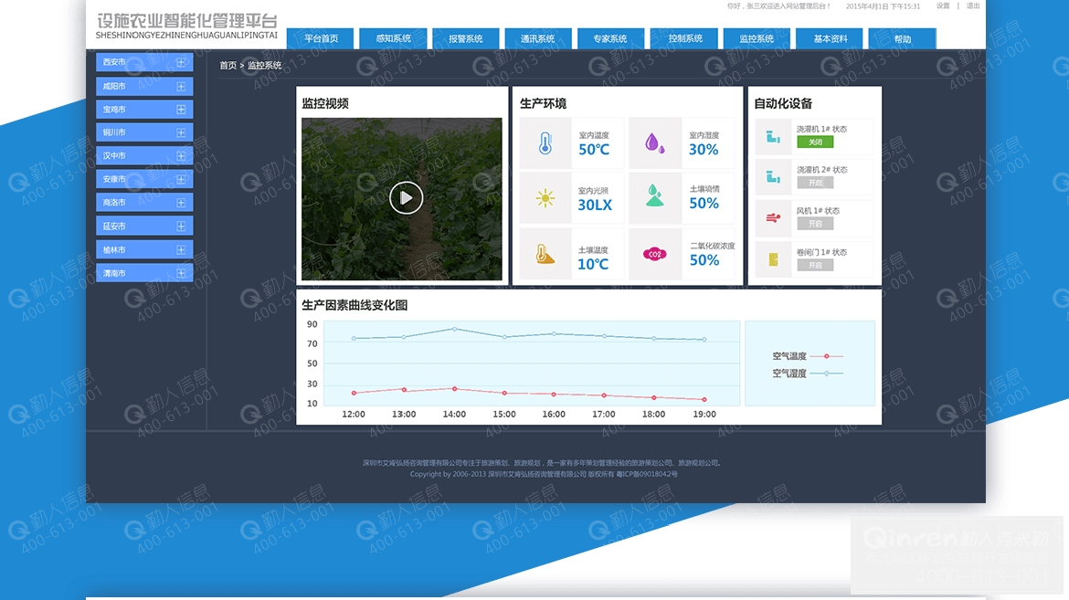The height and width of the screenshot is (600, 1069).
Task: Expand the 渭南市 plus icon
Action: click(181, 273)
